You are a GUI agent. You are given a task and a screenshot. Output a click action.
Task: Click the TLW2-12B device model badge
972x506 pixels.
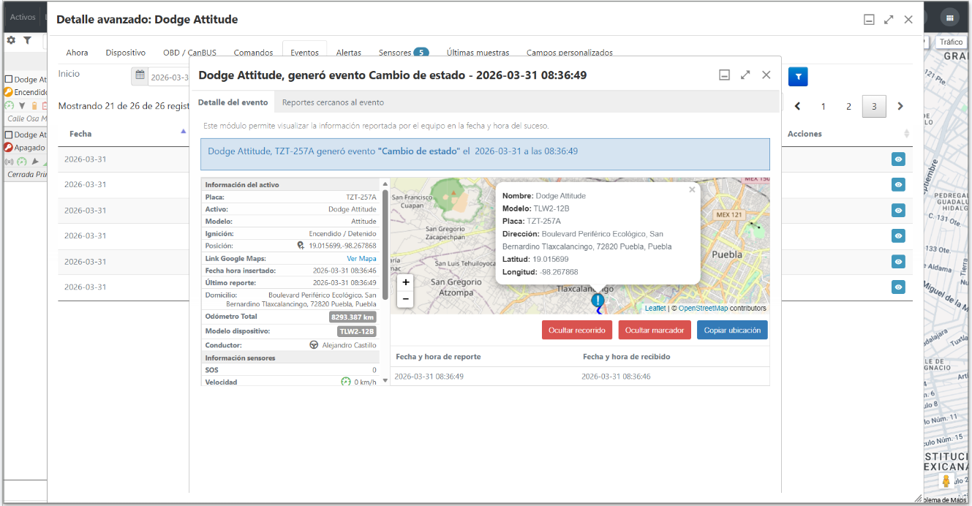357,331
